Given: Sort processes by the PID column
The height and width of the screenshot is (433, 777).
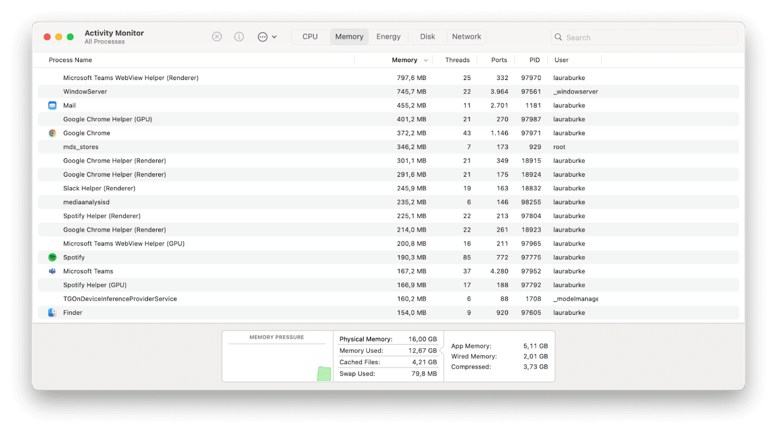Looking at the screenshot, I should tap(533, 60).
